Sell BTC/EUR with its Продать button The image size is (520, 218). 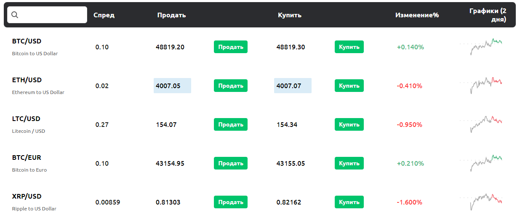(231, 163)
